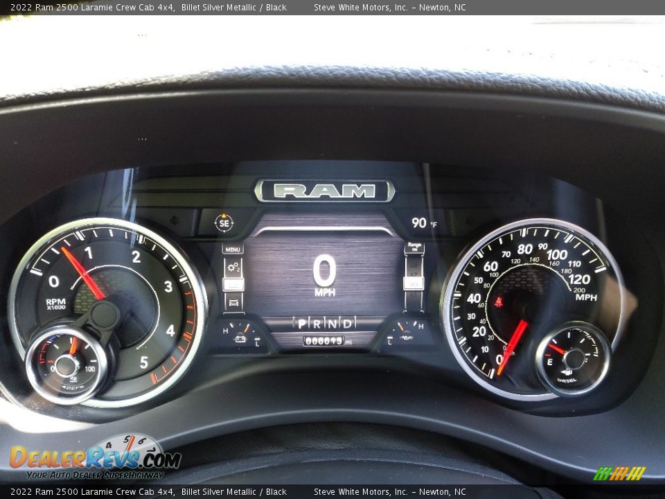Click the red seatbelt warning light

[499, 301]
